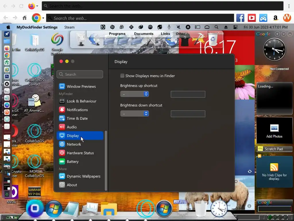Click the eject icon in menu bar

click(226, 27)
